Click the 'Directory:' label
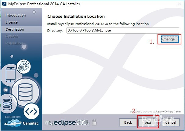Image resolution: width=185 pixels, height=131 pixels. tap(55, 31)
